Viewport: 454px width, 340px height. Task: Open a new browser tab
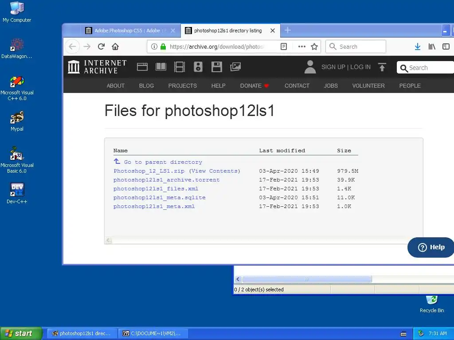pyautogui.click(x=287, y=30)
